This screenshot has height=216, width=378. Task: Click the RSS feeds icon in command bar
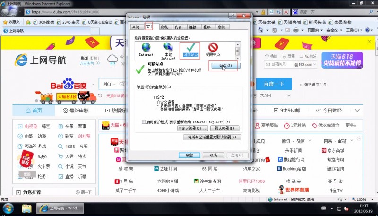click(275, 30)
